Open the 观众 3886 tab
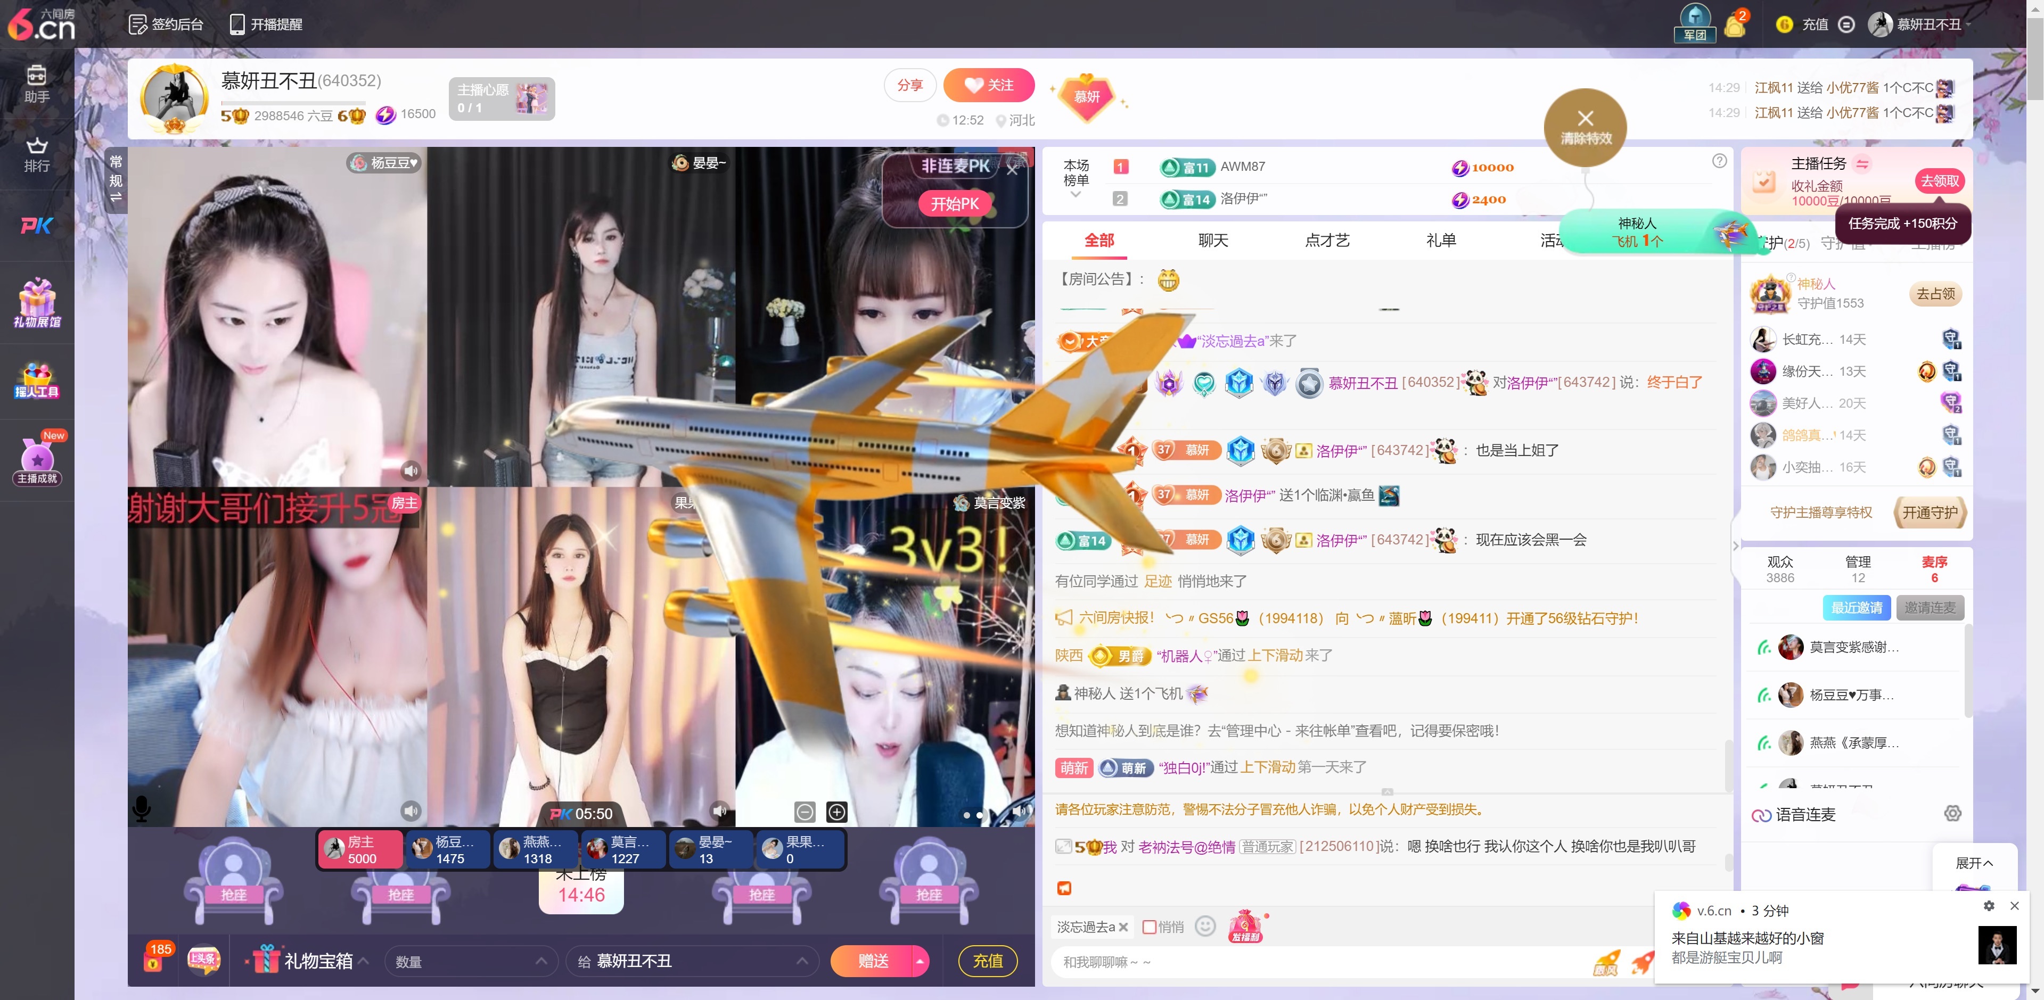This screenshot has height=1000, width=2044. point(1780,568)
